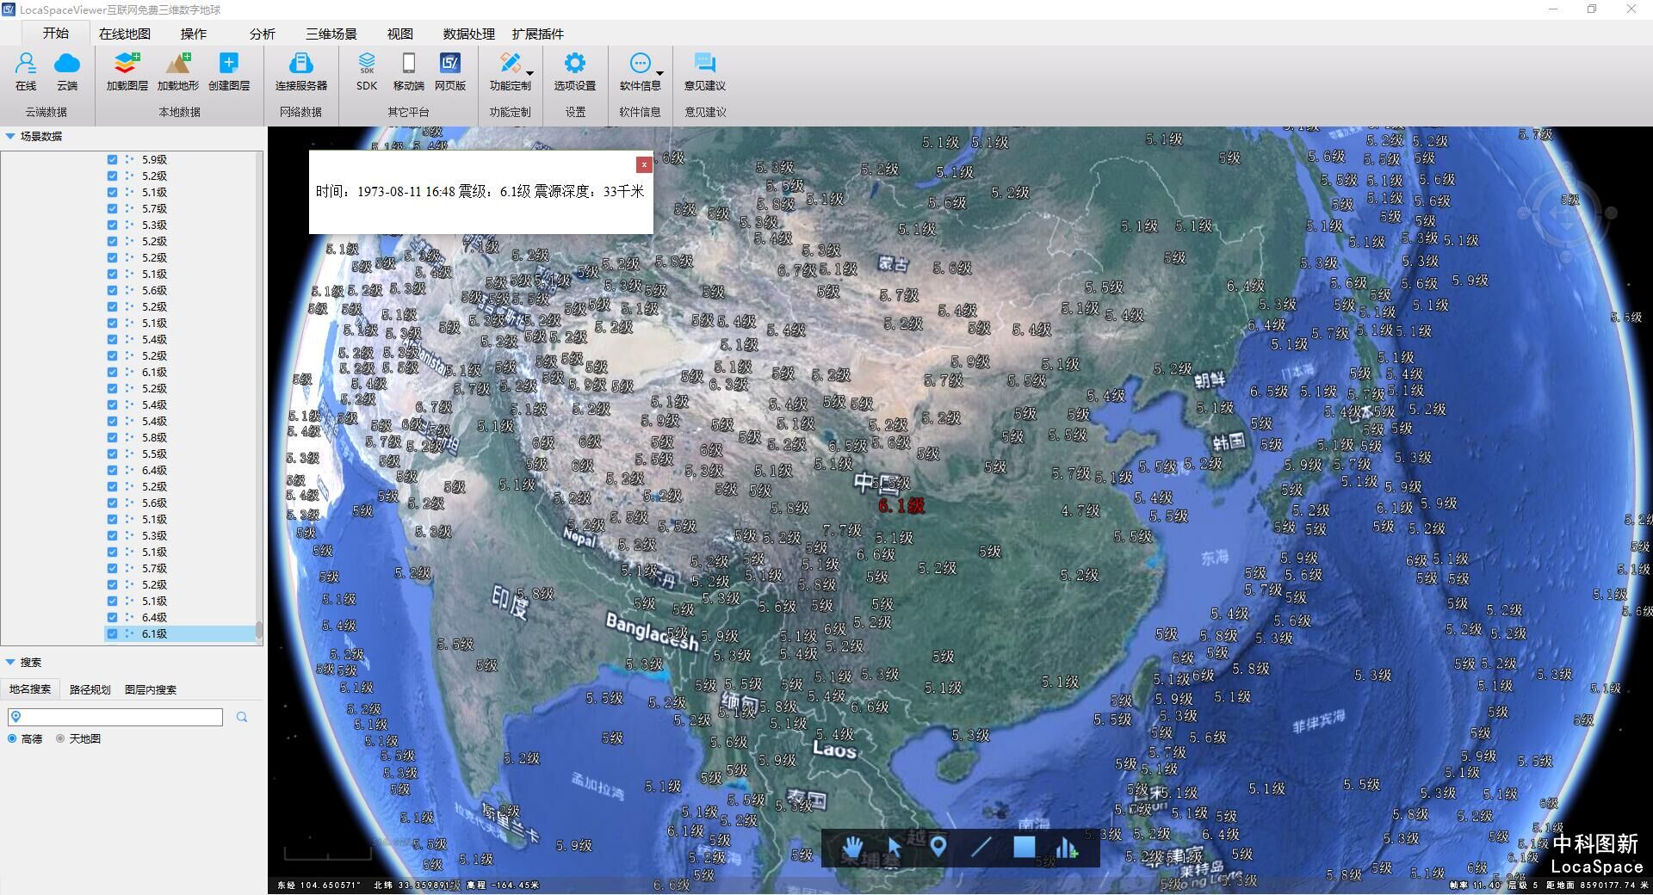The height and width of the screenshot is (895, 1653).
Task: Click the location pin icon inside search box
Action: click(x=15, y=717)
